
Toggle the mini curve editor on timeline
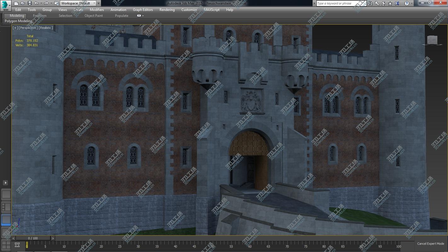click(x=17, y=244)
